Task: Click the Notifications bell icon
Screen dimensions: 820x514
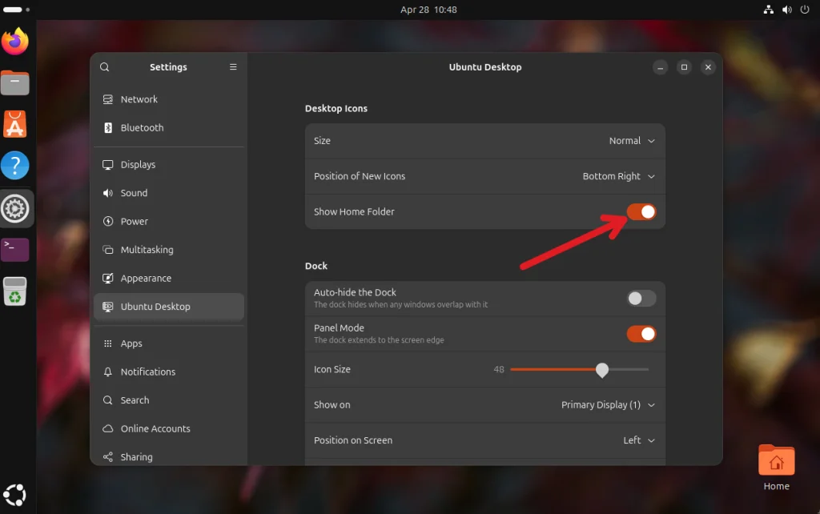Action: click(108, 371)
